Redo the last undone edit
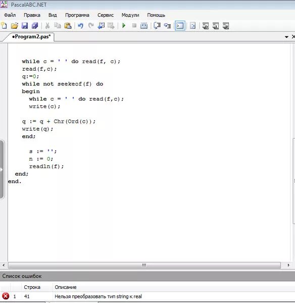295x303 pixels. (x=91, y=26)
